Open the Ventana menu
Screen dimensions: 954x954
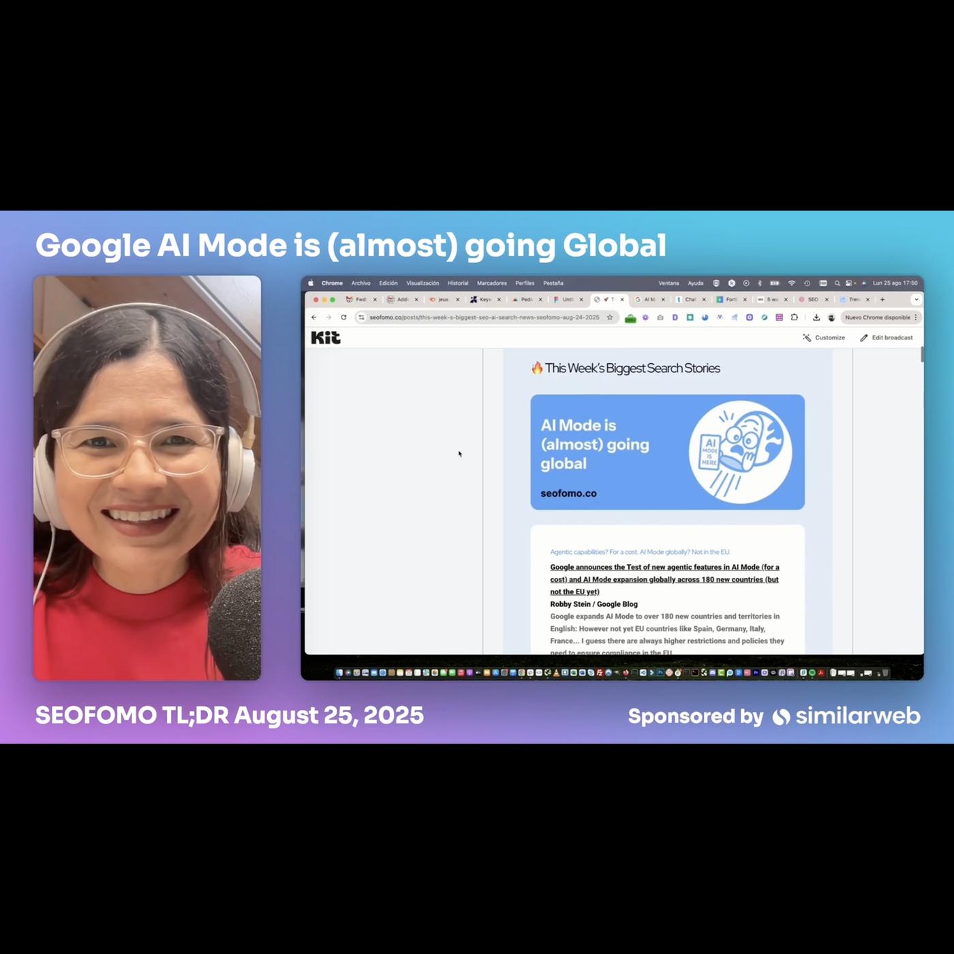click(668, 283)
